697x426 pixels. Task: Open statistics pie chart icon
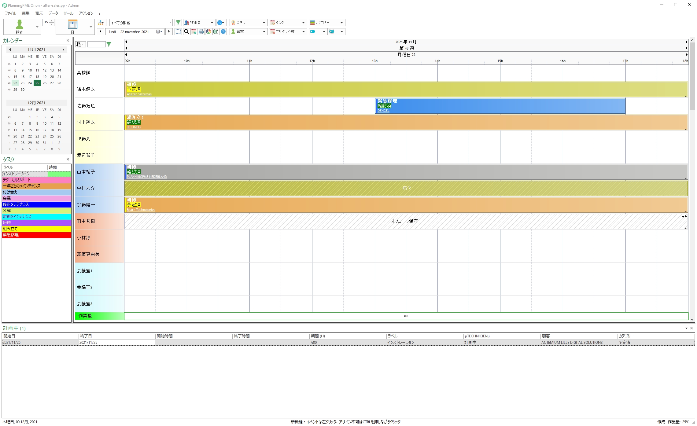[208, 31]
